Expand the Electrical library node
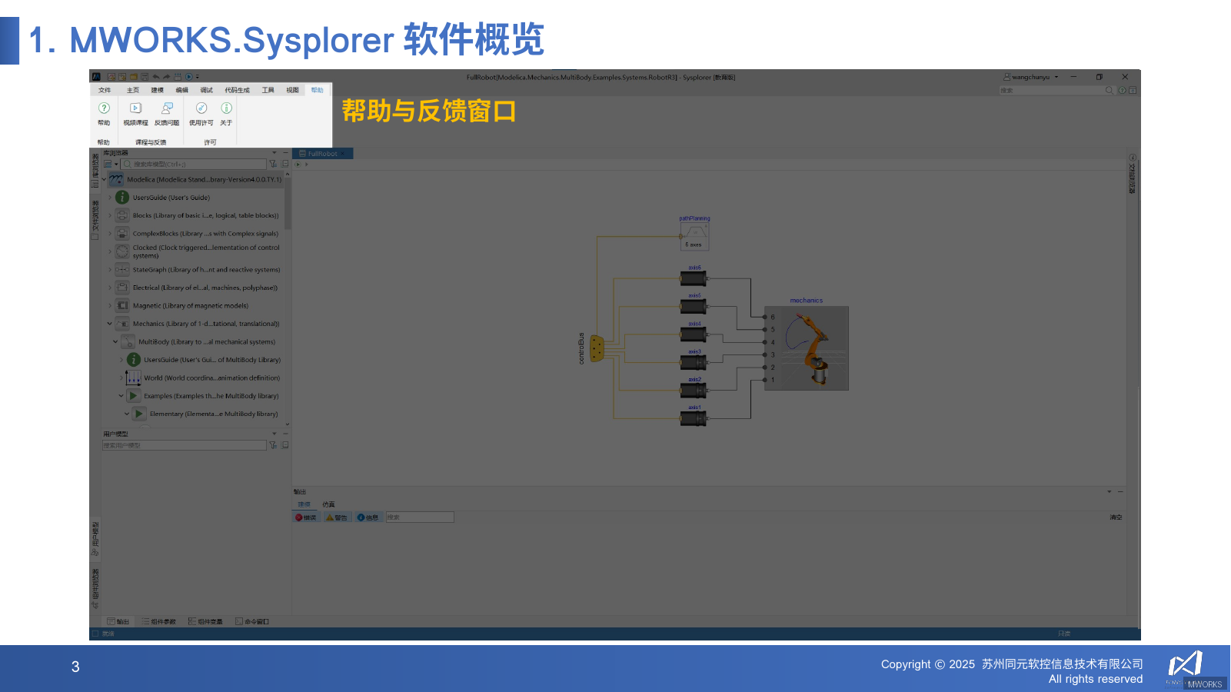Image resolution: width=1231 pixels, height=692 pixels. (x=108, y=288)
